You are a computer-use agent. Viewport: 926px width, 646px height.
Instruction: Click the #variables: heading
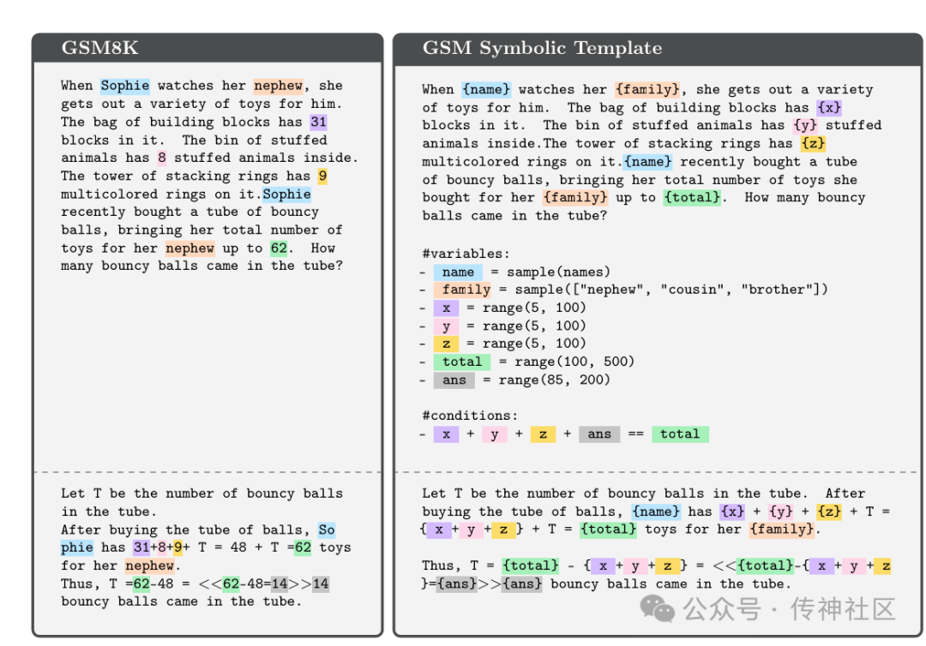tap(466, 254)
